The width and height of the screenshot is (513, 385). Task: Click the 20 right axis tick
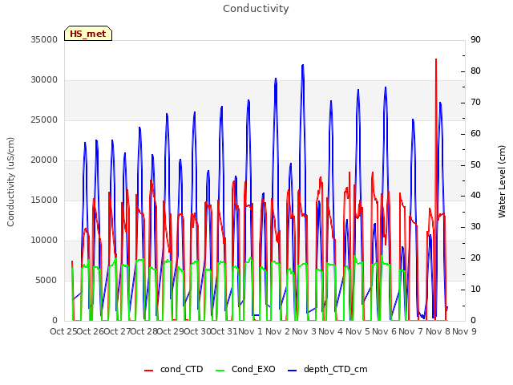tap(475, 258)
